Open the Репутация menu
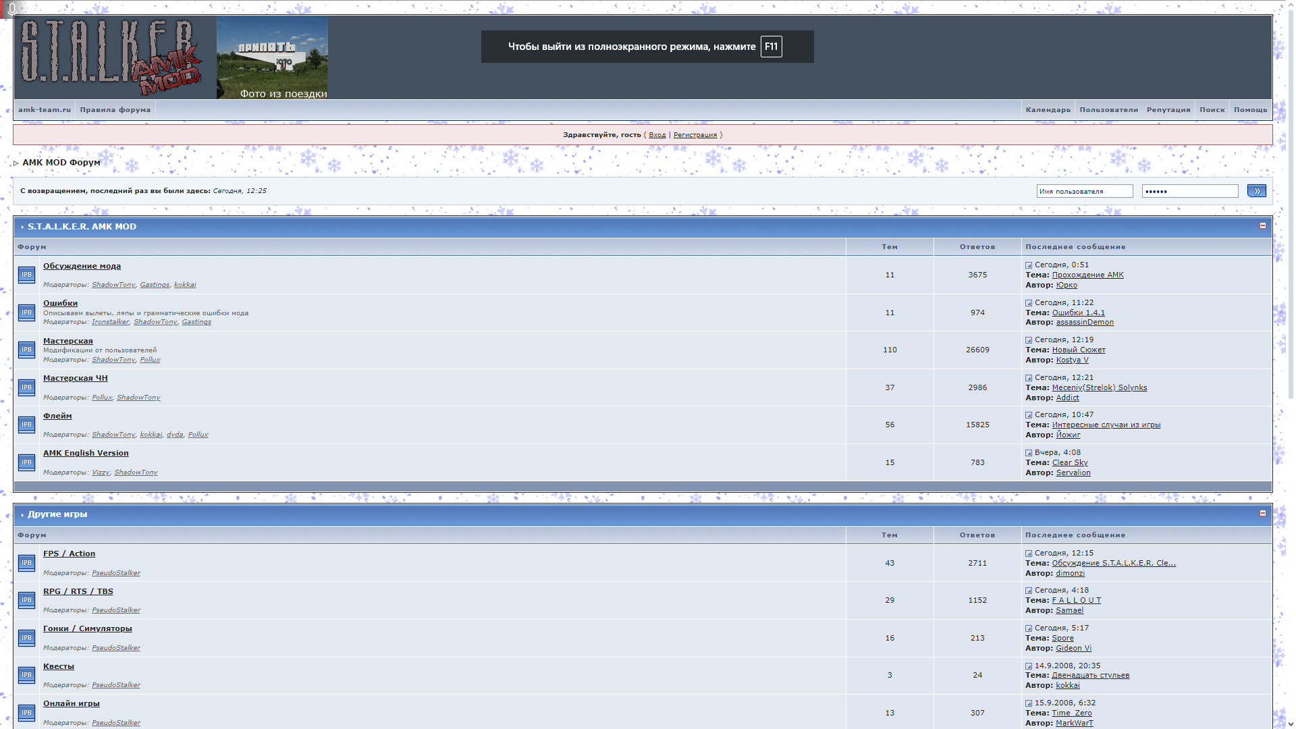This screenshot has width=1296, height=729. click(x=1168, y=110)
